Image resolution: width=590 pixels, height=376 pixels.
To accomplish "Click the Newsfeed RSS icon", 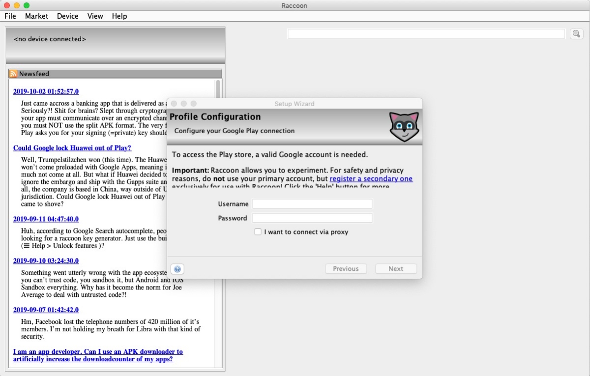I will tap(13, 74).
